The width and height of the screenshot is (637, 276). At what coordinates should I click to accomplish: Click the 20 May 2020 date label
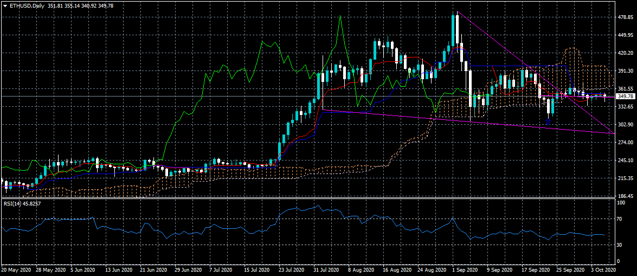(x=16, y=269)
